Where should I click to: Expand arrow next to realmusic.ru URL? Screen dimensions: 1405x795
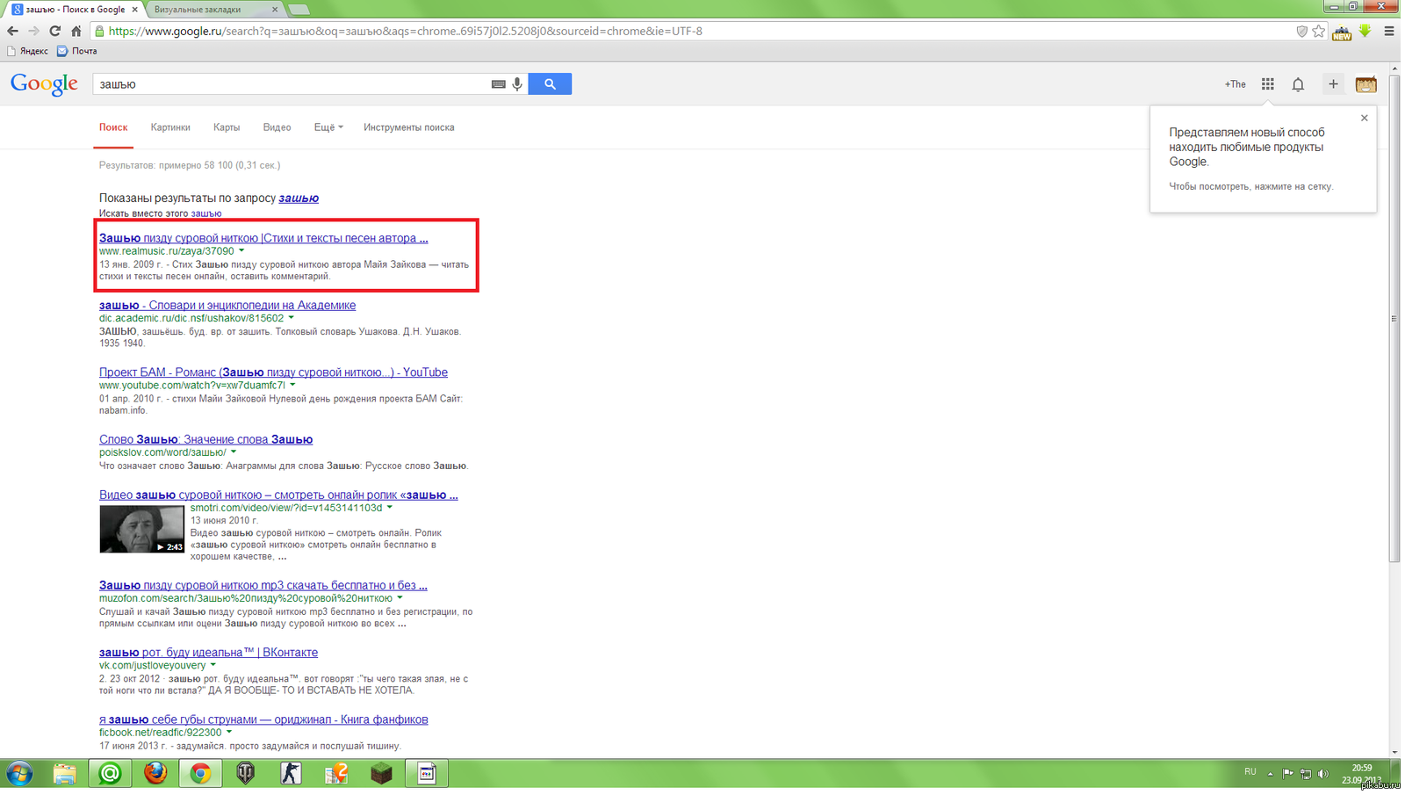(x=241, y=251)
